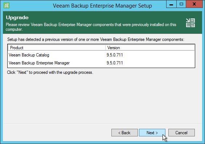Close the setup window
Screen dimensions: 205x144
[194, 4]
